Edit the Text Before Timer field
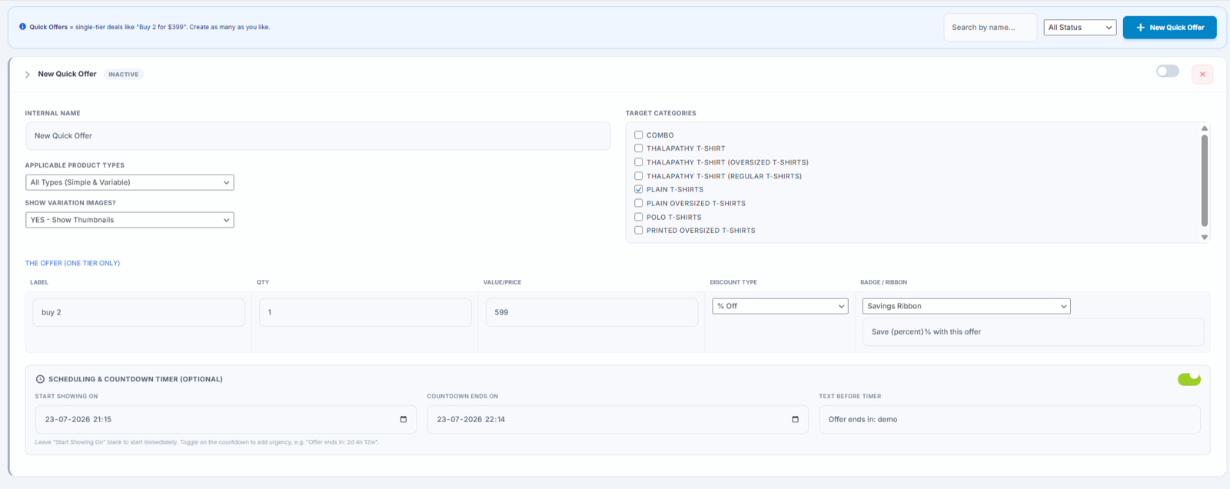Image resolution: width=1230 pixels, height=489 pixels. point(1009,420)
